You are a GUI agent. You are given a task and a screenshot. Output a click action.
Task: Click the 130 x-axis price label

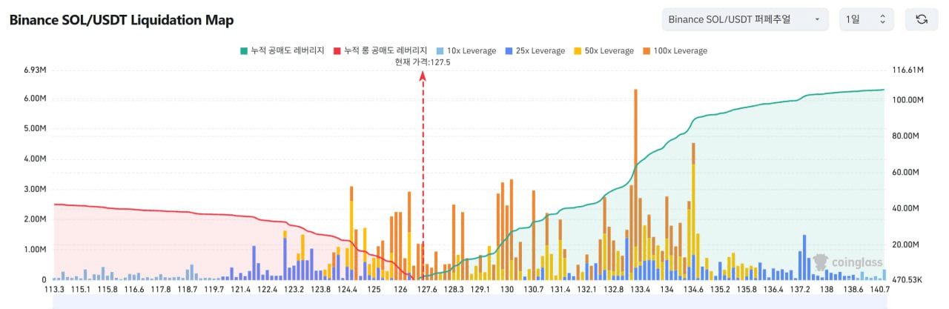click(507, 290)
